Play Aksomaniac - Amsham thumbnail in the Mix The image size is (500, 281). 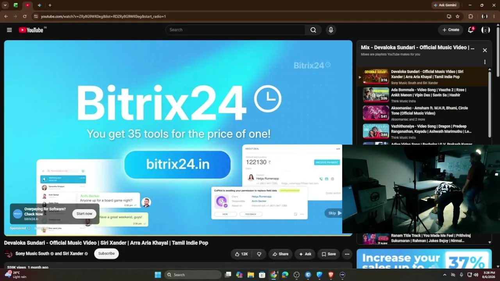[x=376, y=113]
